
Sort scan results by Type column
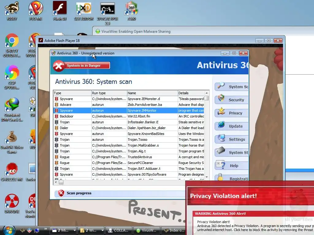pyautogui.click(x=72, y=93)
